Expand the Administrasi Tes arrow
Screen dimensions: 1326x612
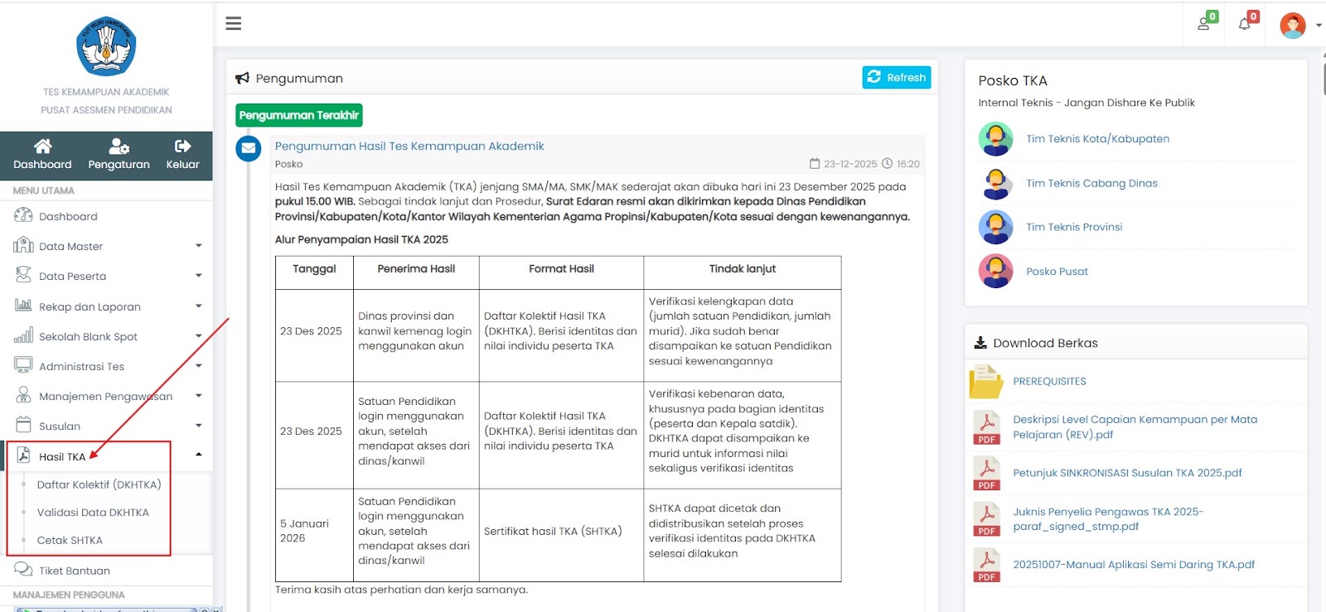click(198, 366)
